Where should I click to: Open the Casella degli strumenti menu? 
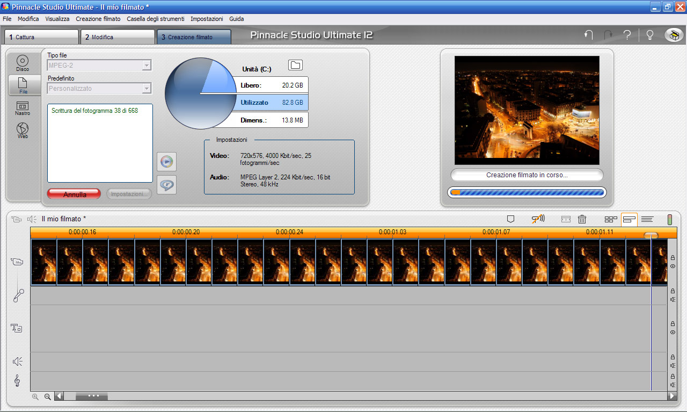point(156,19)
